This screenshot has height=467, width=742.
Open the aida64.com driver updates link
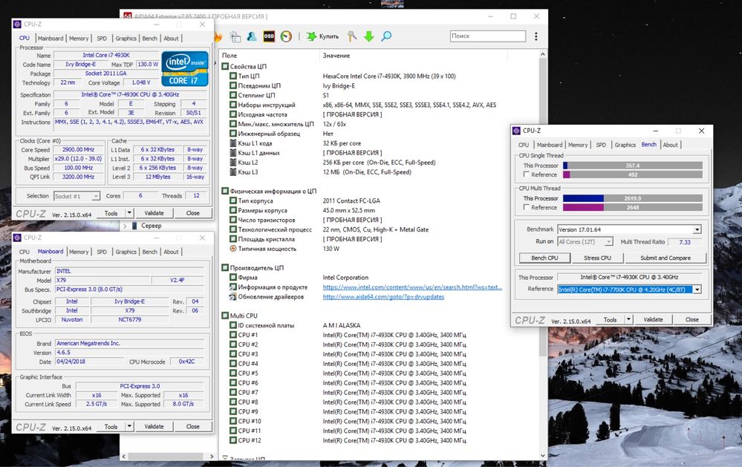tap(383, 297)
